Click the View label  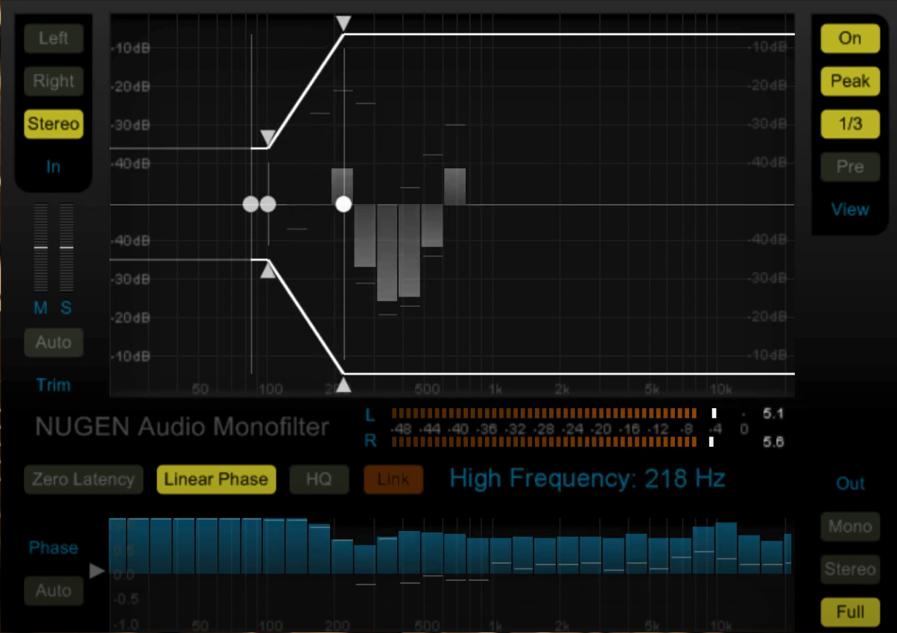[850, 209]
